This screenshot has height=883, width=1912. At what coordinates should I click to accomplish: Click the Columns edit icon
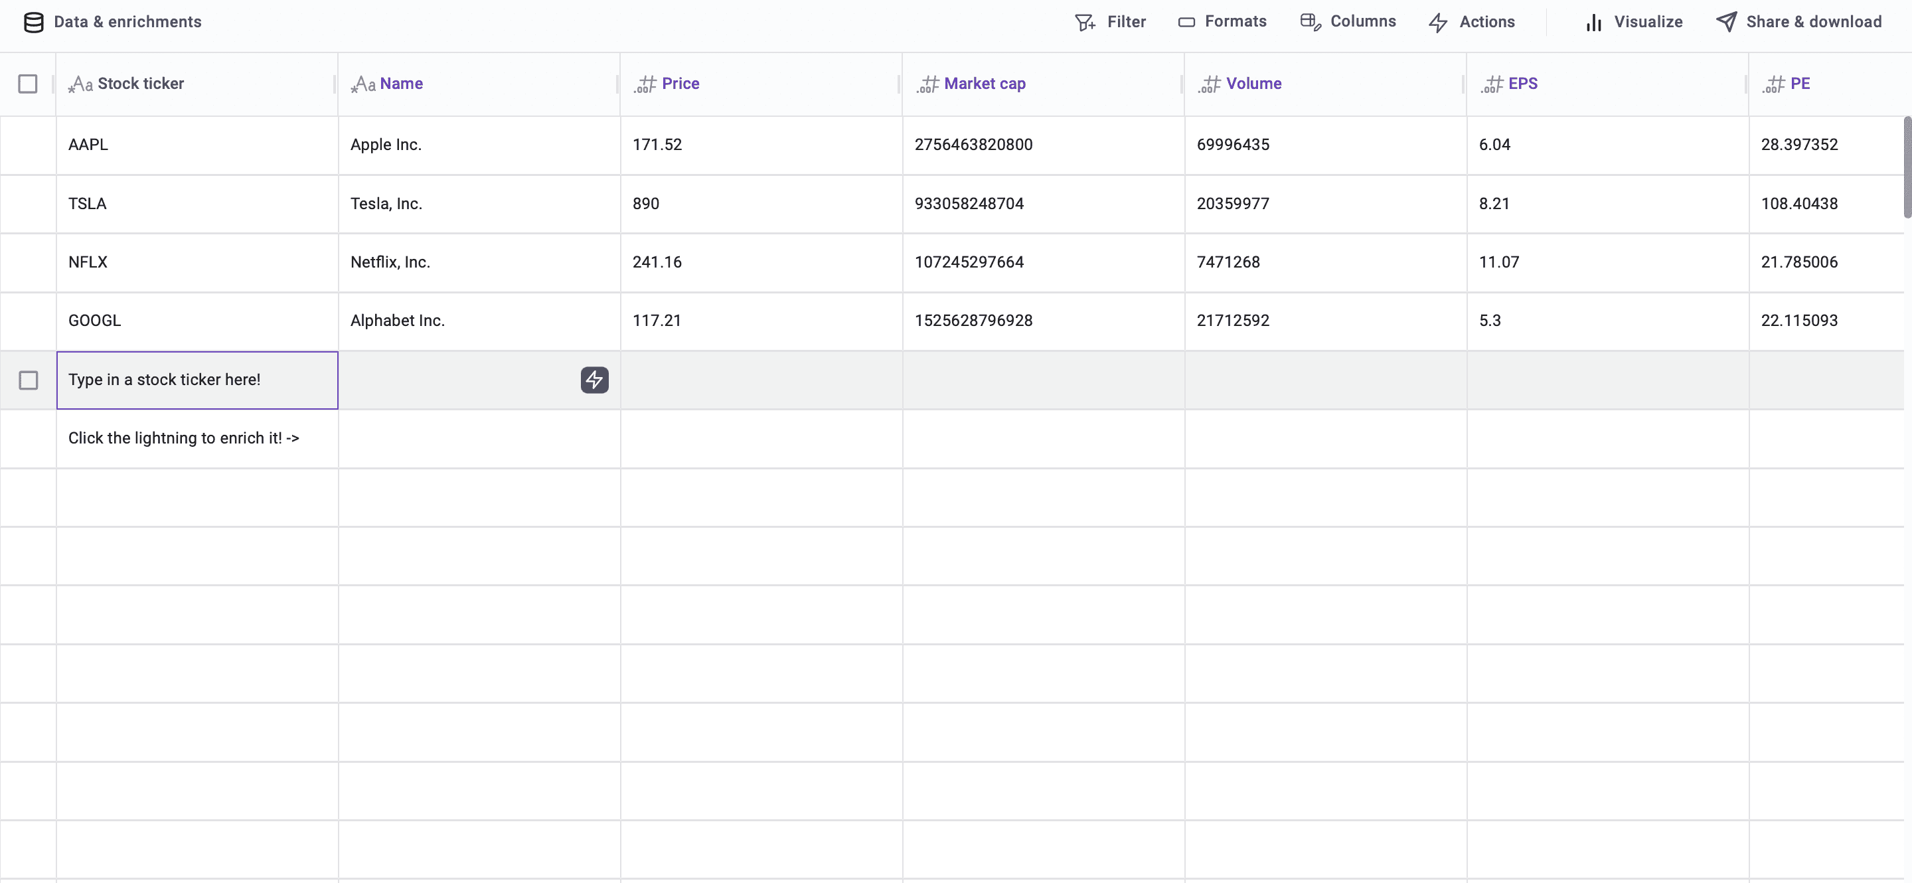tap(1310, 23)
